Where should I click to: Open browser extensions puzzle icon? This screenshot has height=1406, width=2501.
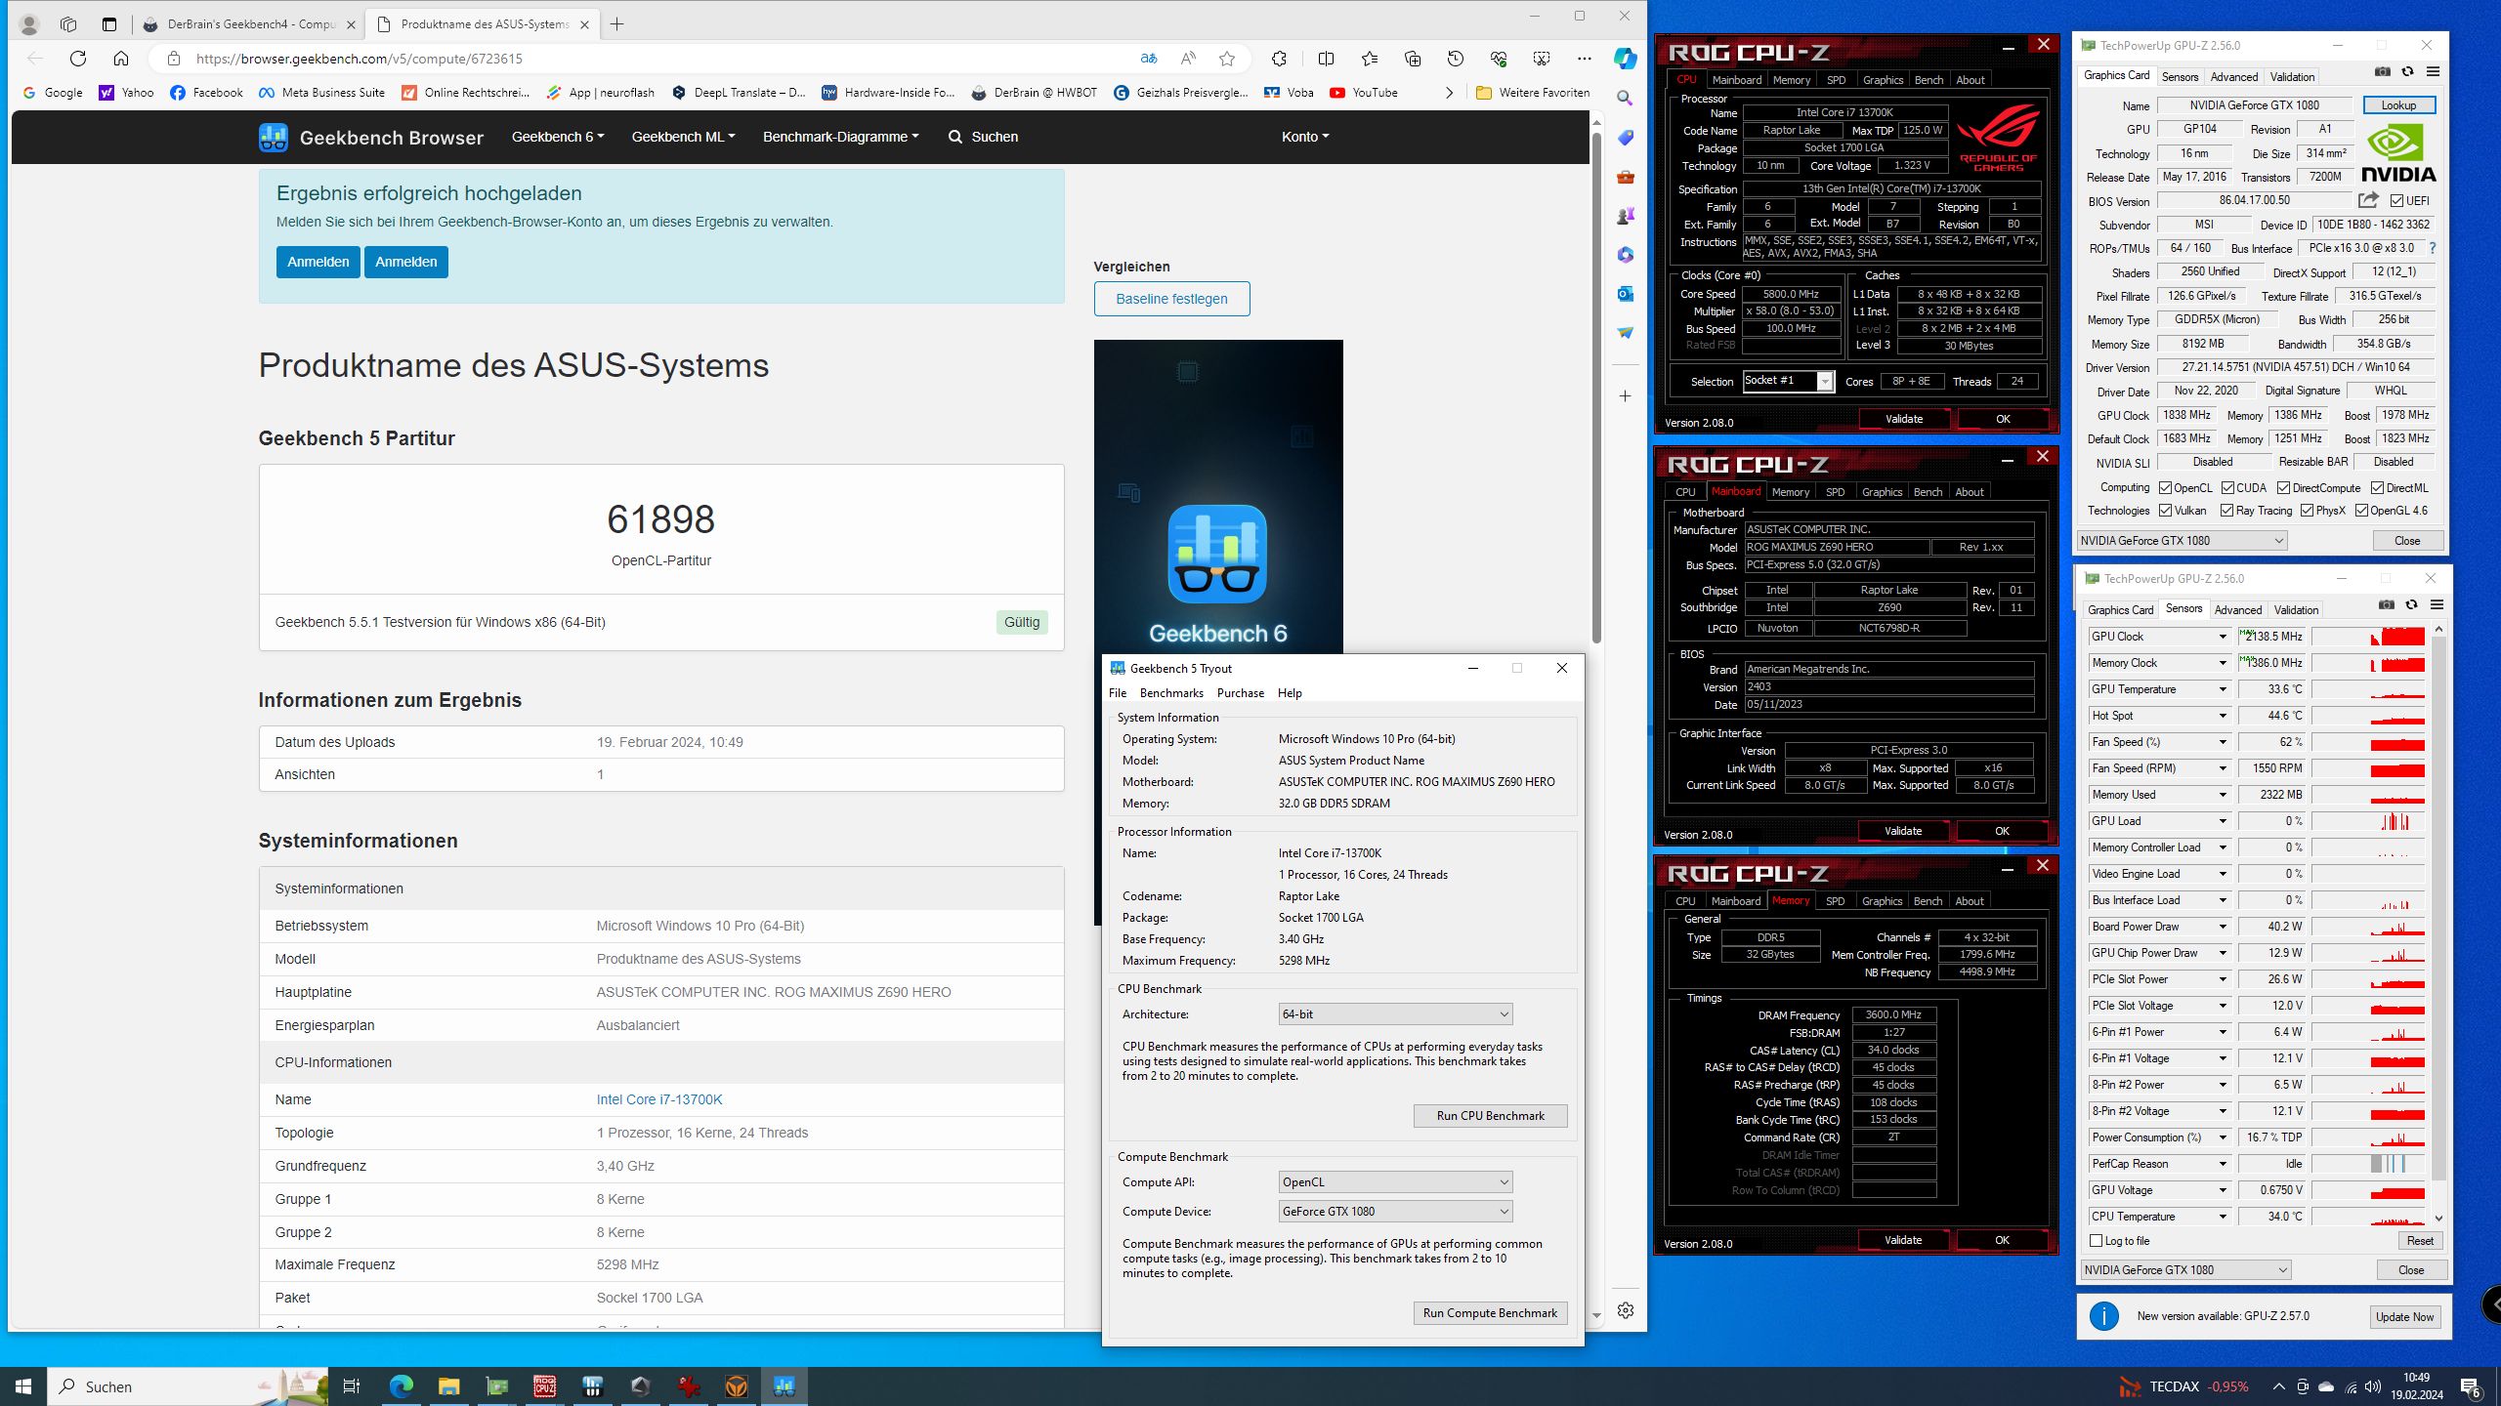(x=1279, y=59)
